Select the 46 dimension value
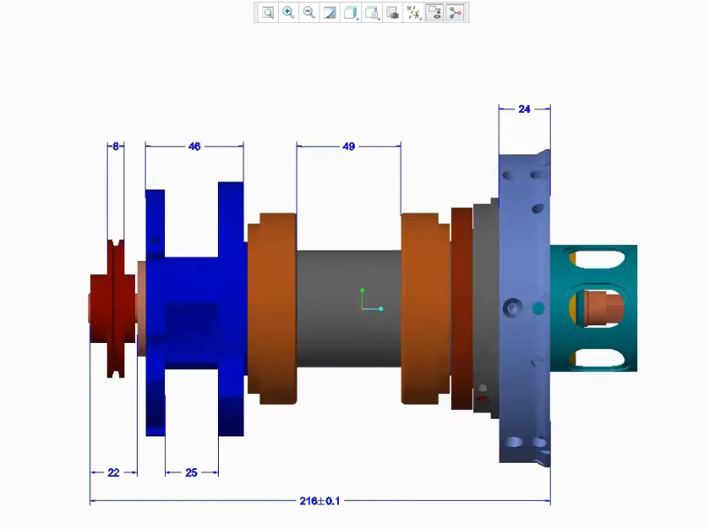The image size is (706, 529). 194,146
